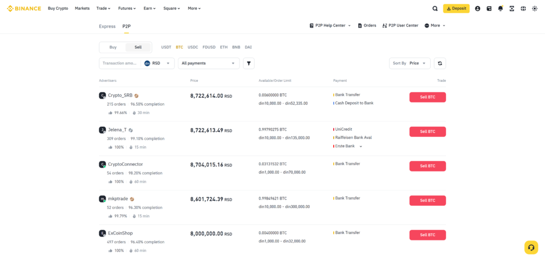The width and height of the screenshot is (545, 259).
Task: Click the Crypto_SRB advertiser avatar
Action: click(102, 96)
